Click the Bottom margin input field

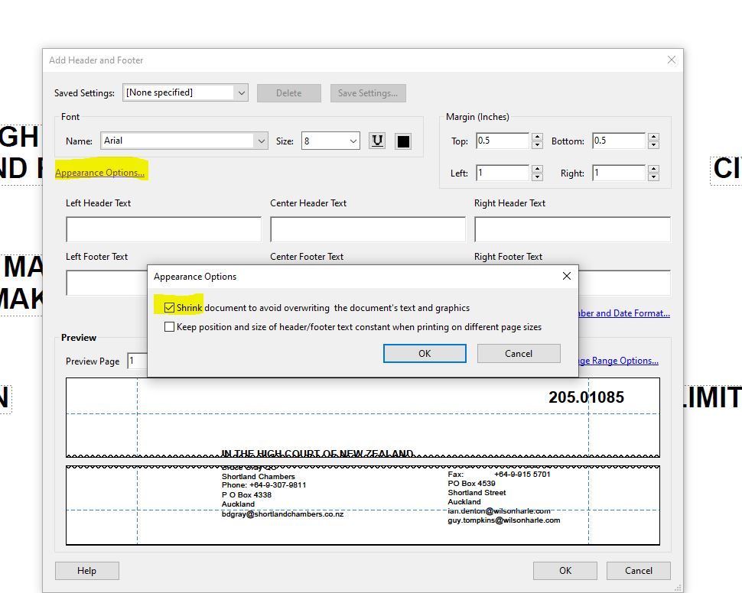(619, 141)
